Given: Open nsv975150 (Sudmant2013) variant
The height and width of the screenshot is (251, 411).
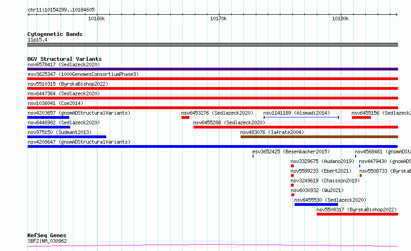Looking at the screenshot, I should (x=60, y=132).
